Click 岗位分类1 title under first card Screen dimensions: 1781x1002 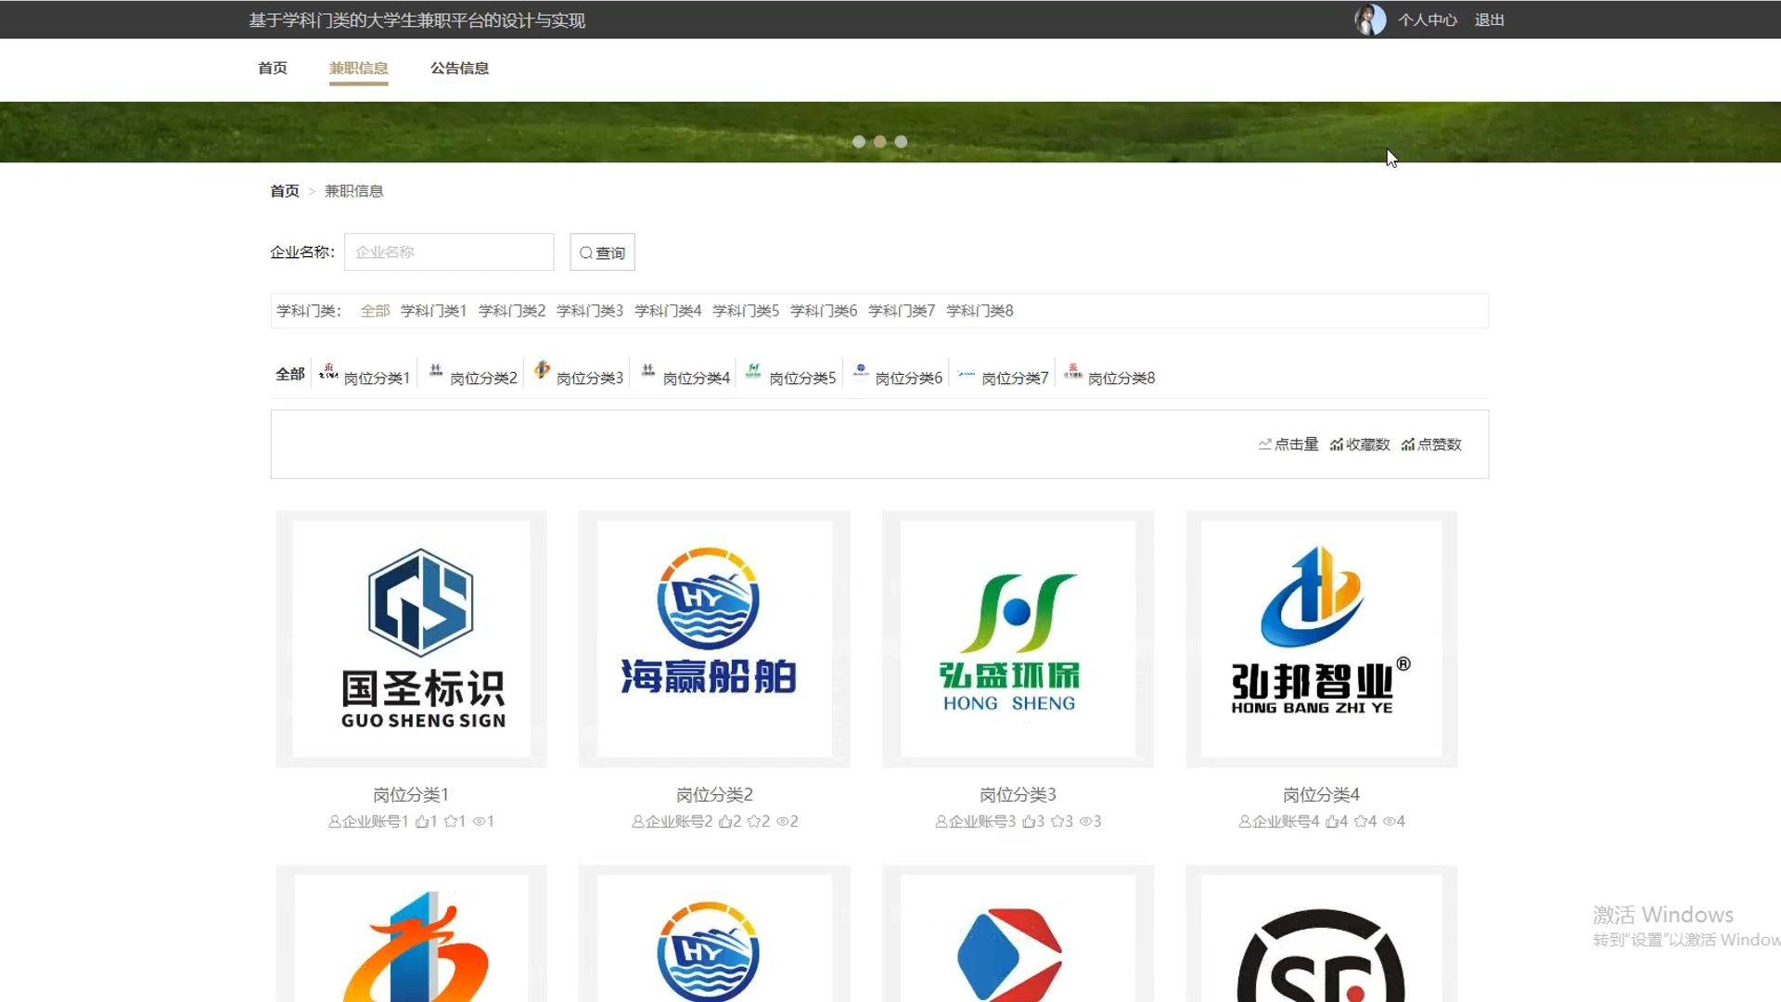click(411, 795)
